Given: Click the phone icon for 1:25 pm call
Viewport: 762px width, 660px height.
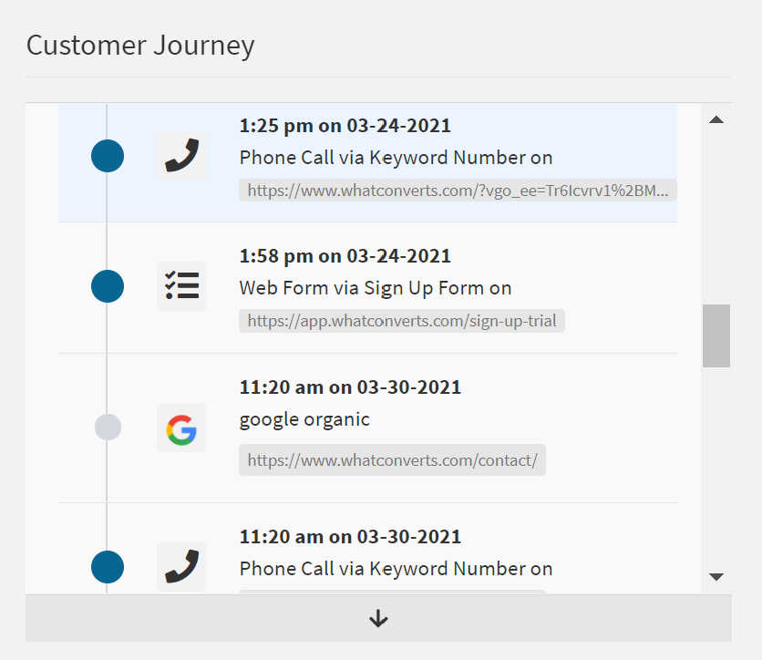Looking at the screenshot, I should coord(181,156).
